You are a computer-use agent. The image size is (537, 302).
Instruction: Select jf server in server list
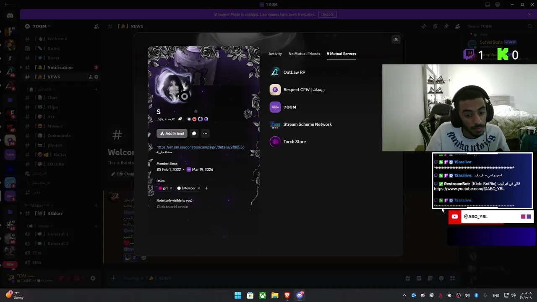[10, 59]
